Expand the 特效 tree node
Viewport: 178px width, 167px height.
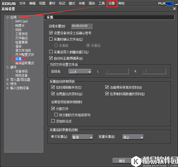point(7,84)
